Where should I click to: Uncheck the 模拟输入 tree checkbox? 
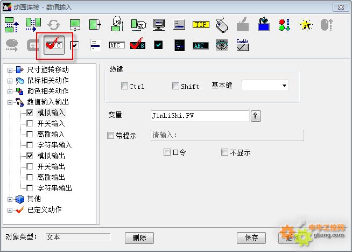30,113
